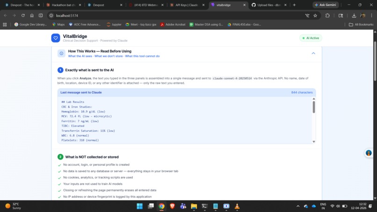Click the Transferrin Saturation: 11% line
Image resolution: width=377 pixels, height=212 pixels.
[x=88, y=131]
